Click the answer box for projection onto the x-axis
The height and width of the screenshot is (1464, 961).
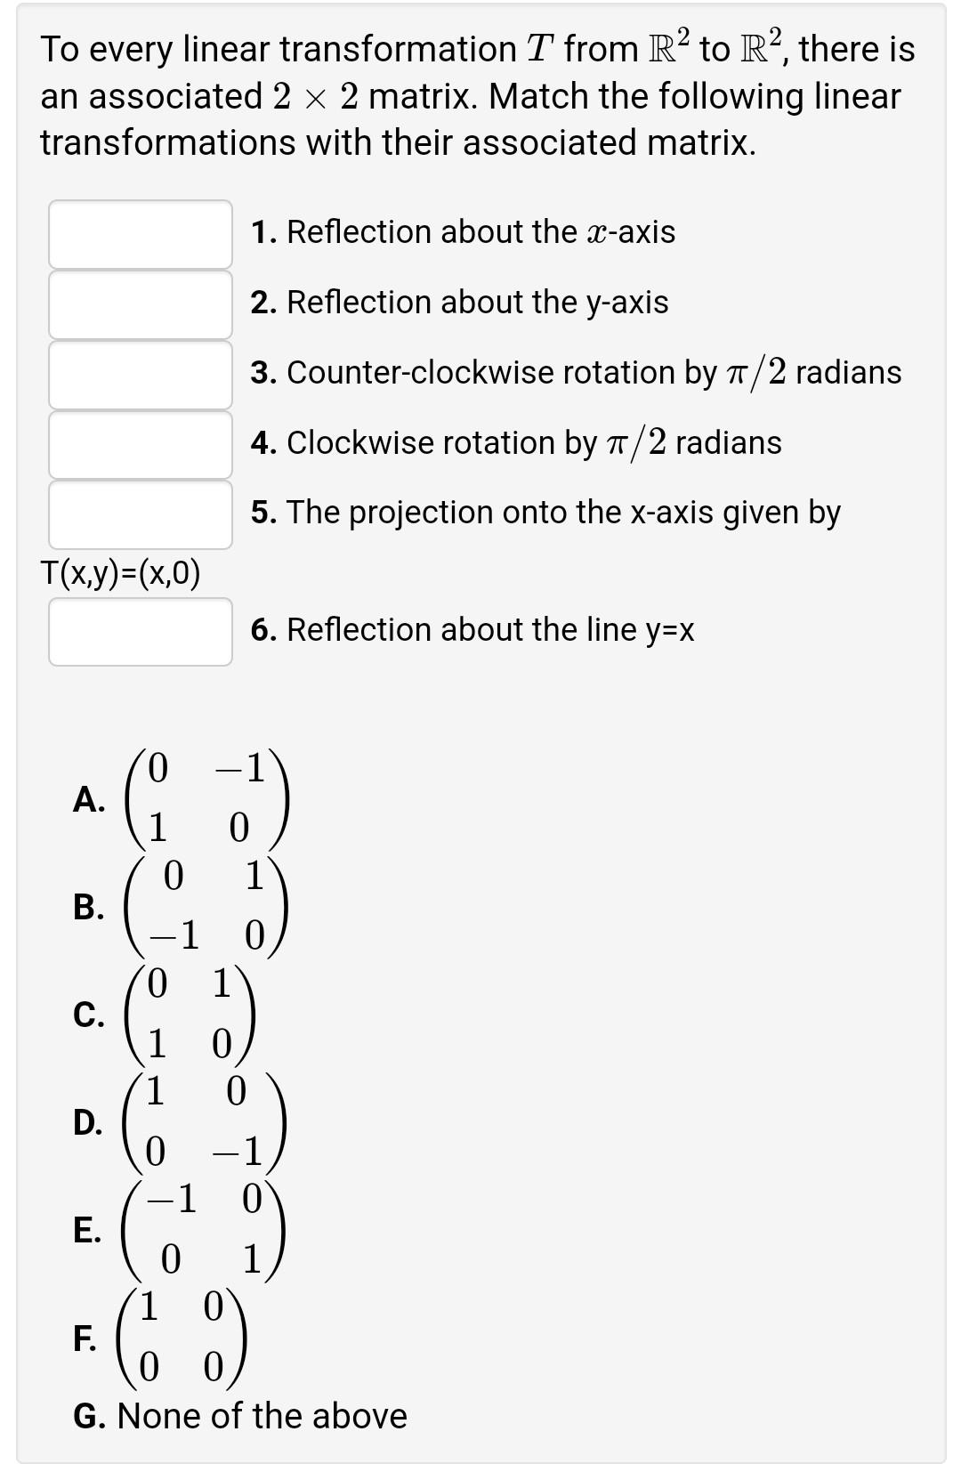138,513
